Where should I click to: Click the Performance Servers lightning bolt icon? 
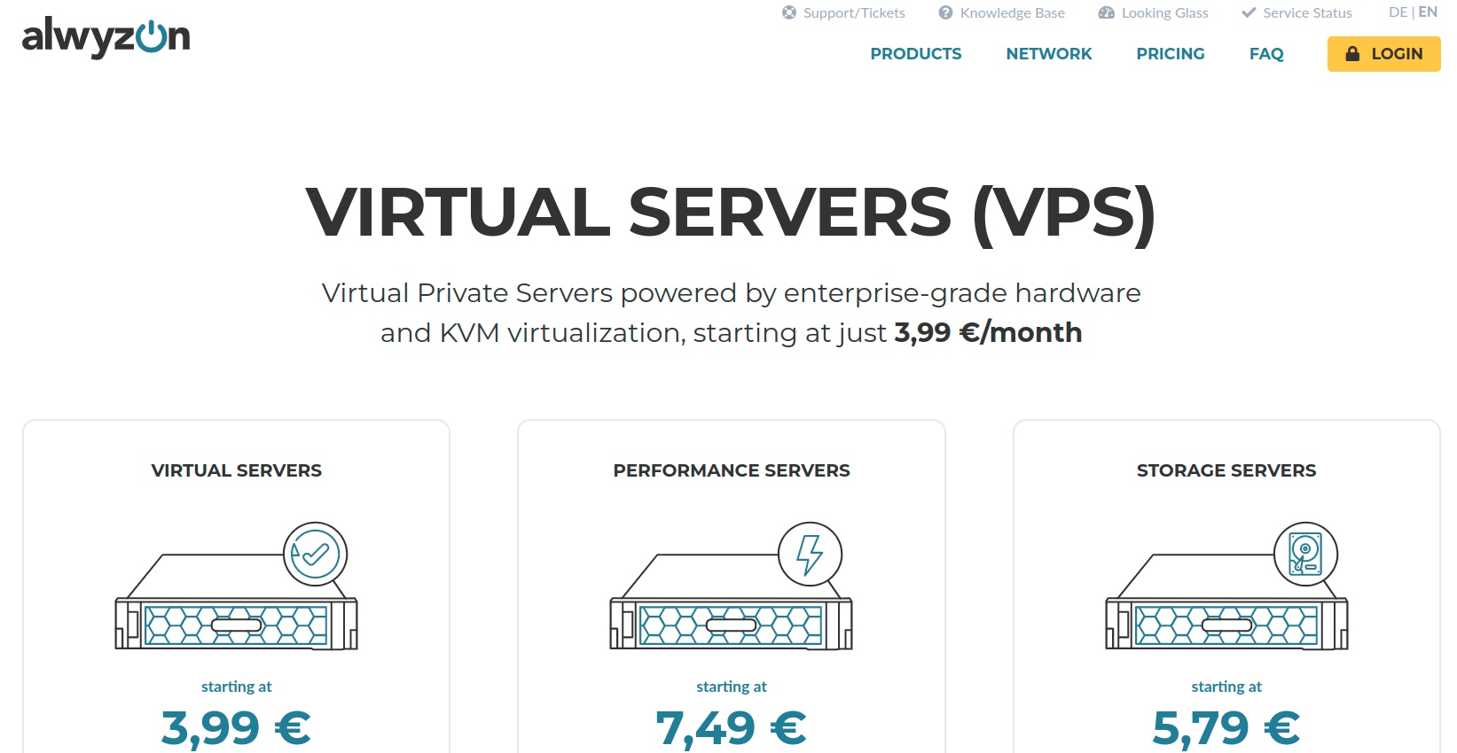tap(811, 555)
